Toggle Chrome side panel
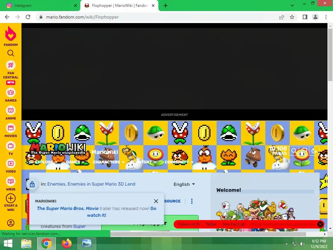This screenshot has width=333, height=250. click(x=305, y=17)
